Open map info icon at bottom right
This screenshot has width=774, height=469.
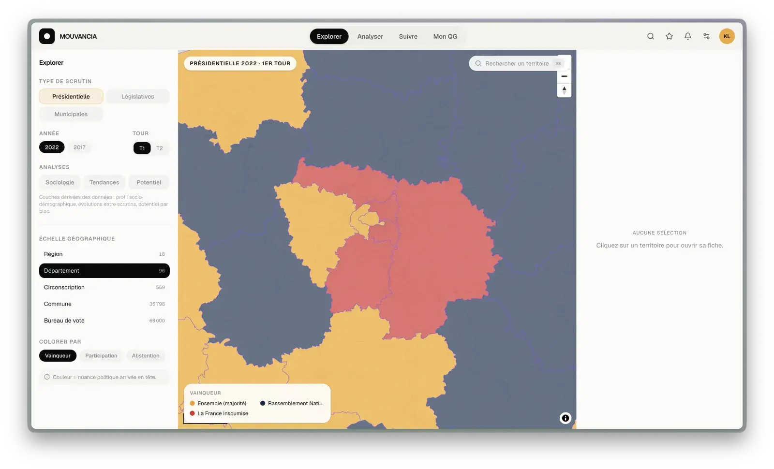click(x=565, y=418)
